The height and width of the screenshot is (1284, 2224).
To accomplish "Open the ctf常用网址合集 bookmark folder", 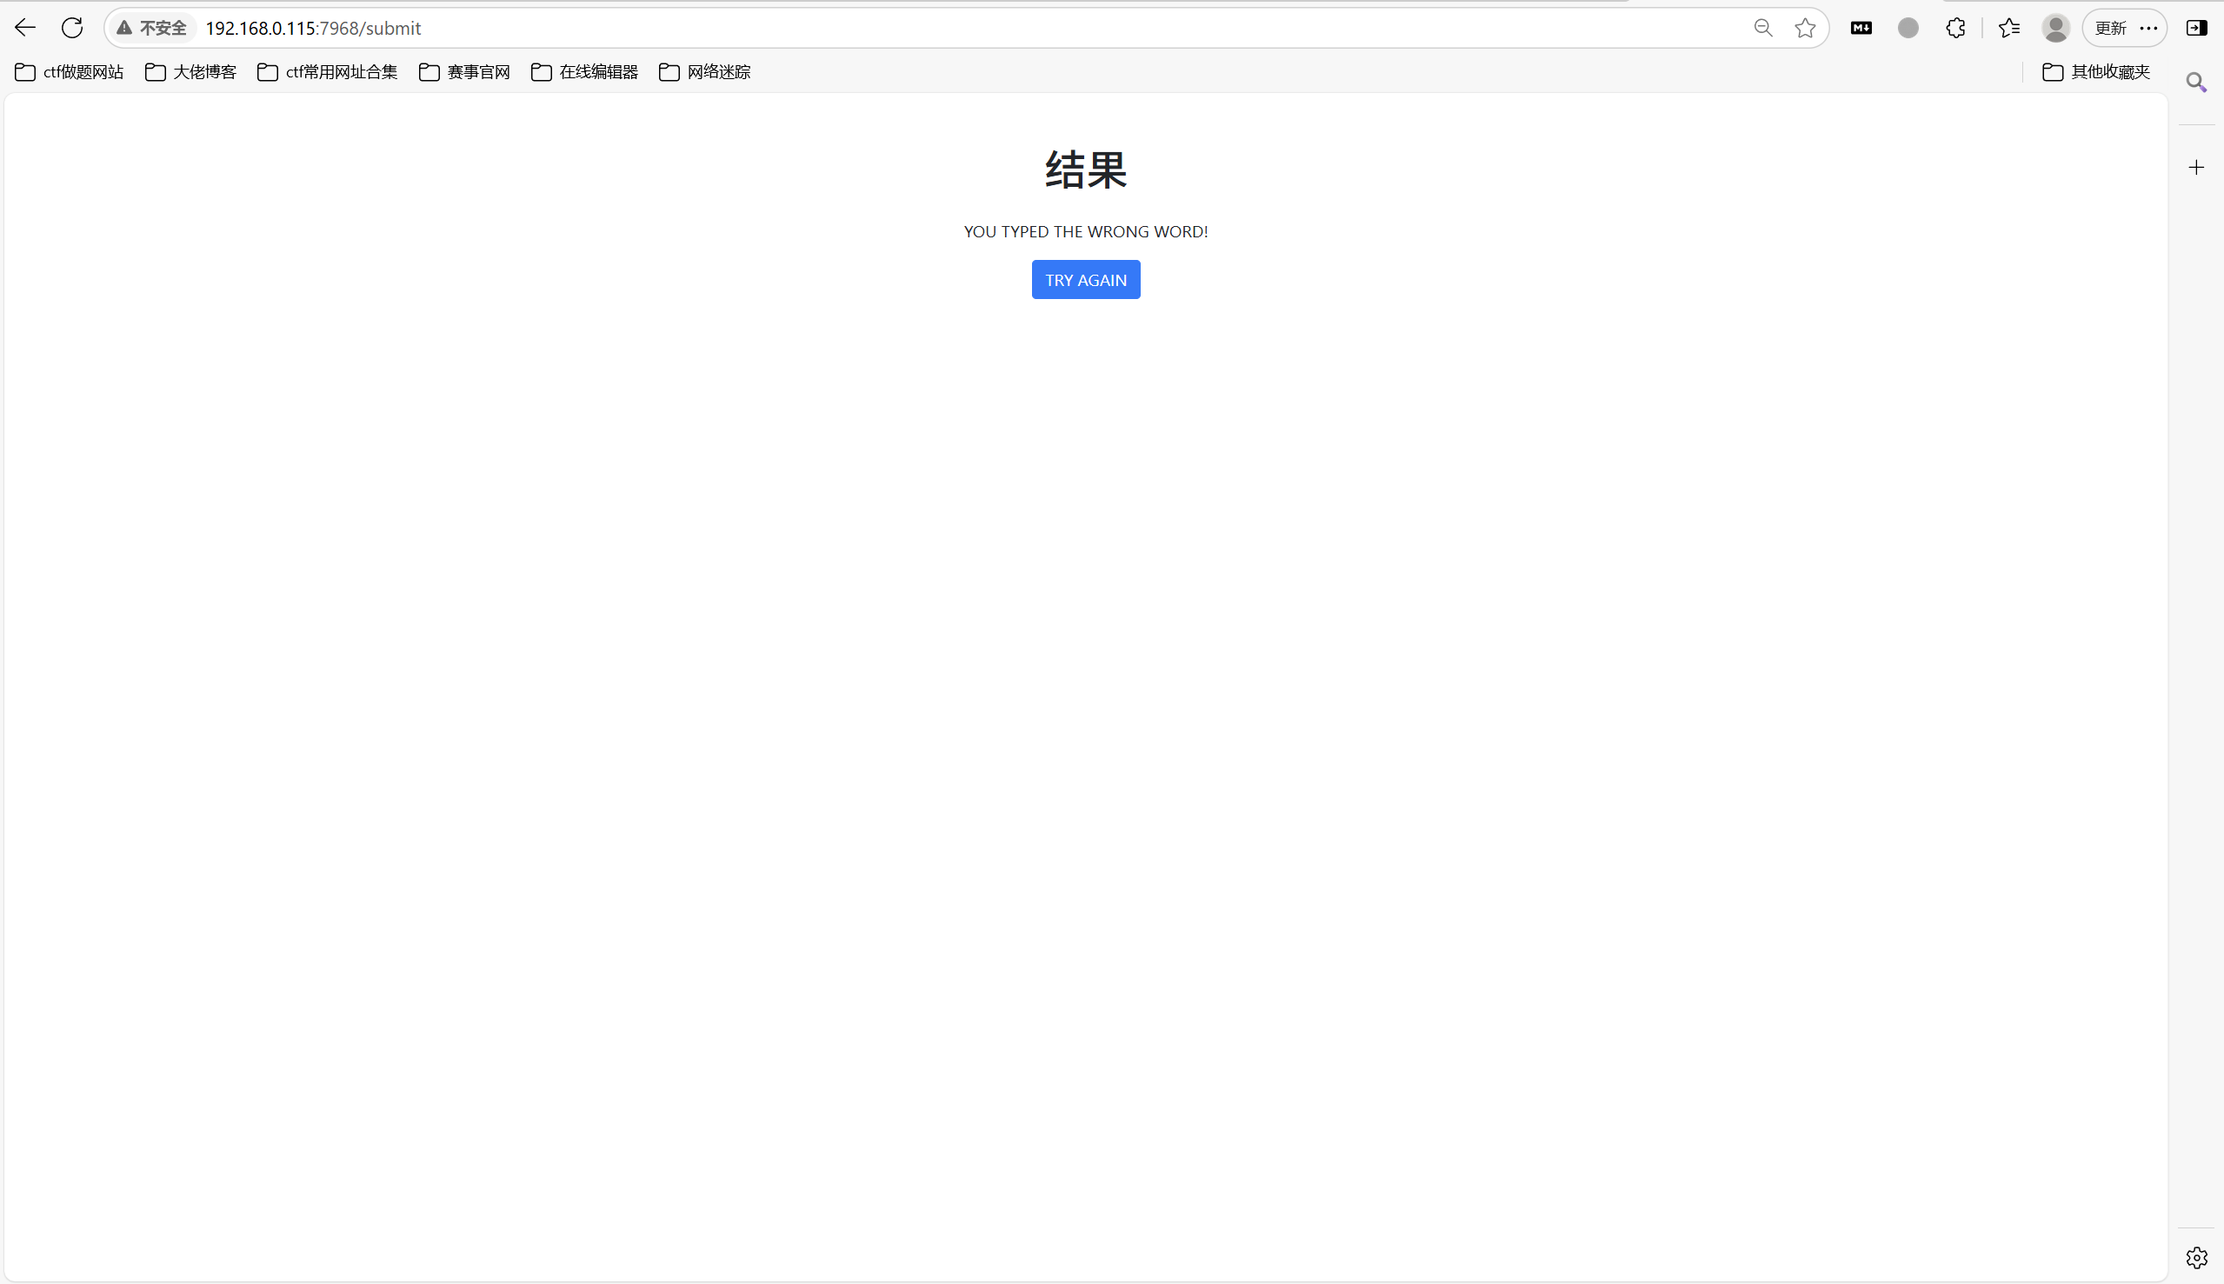I will (x=327, y=72).
